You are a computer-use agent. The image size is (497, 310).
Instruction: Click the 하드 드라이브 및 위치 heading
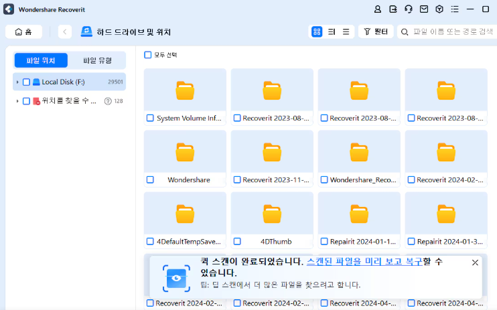click(x=134, y=32)
